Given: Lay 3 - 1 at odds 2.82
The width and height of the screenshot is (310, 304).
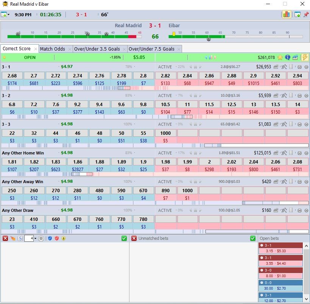Looking at the screenshot, I should tap(165, 76).
